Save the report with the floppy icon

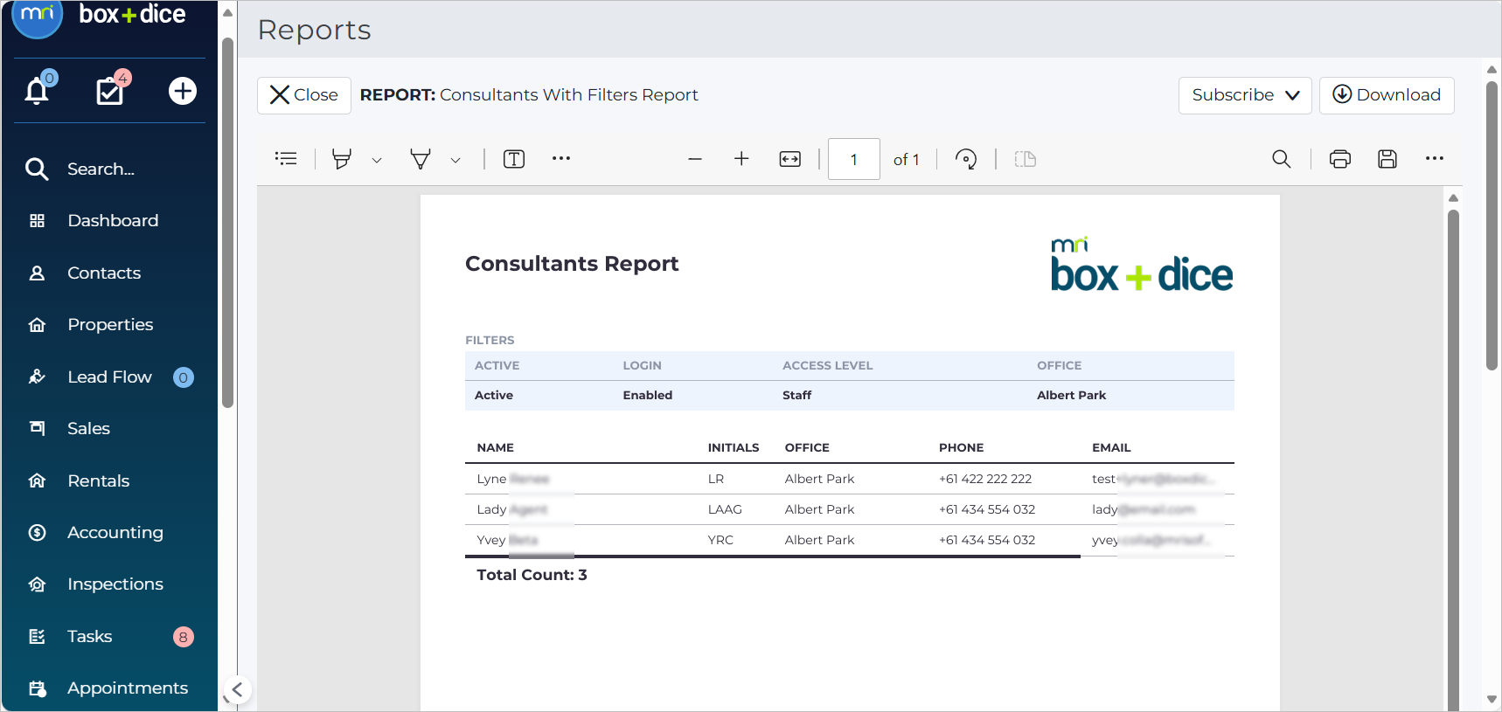(x=1387, y=159)
